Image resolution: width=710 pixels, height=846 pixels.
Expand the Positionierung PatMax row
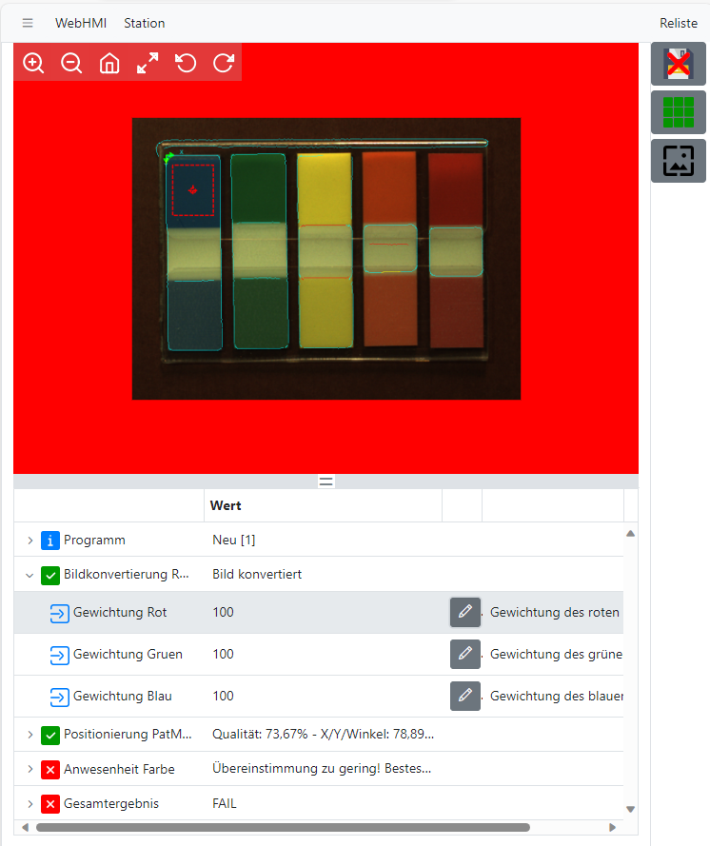pyautogui.click(x=30, y=735)
